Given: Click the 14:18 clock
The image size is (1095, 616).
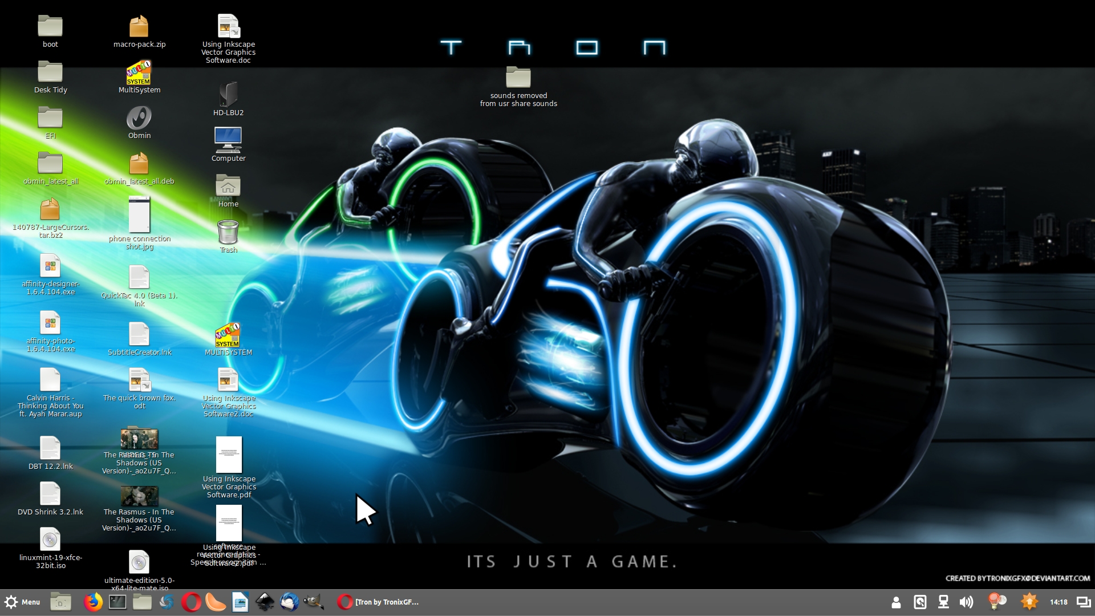Looking at the screenshot, I should 1058,602.
